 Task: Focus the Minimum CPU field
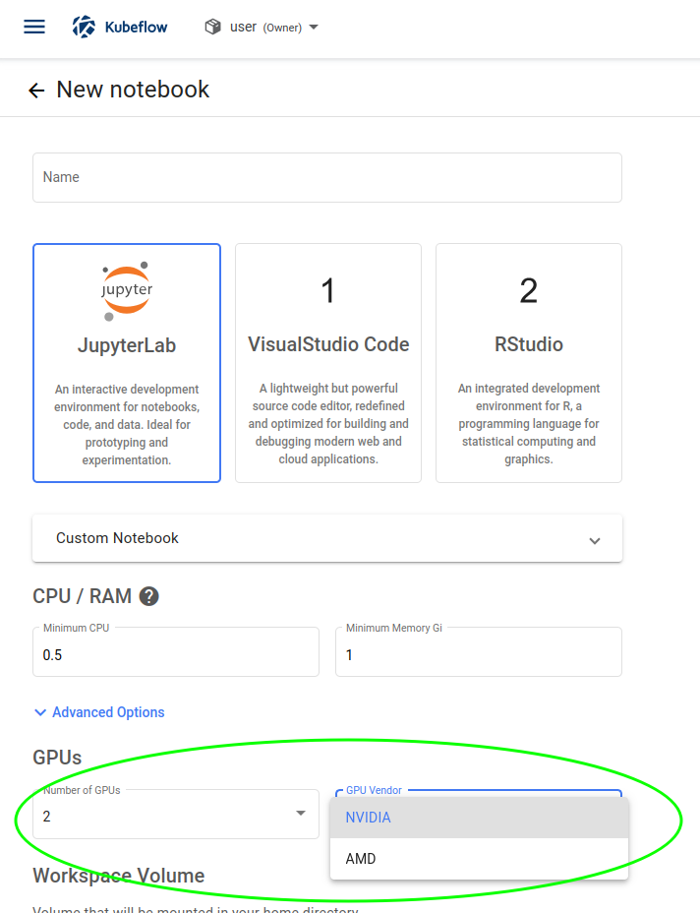pos(175,654)
